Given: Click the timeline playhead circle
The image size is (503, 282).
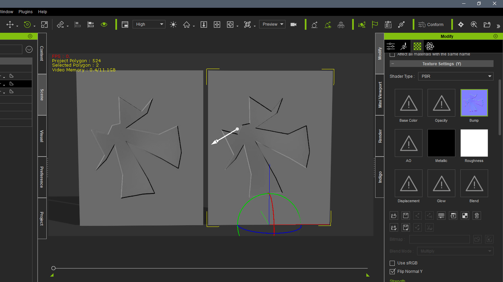Looking at the screenshot, I should pos(53,268).
